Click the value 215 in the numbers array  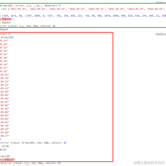(80, 16)
